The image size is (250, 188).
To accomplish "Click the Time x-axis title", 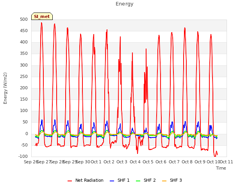I will 221,168.
